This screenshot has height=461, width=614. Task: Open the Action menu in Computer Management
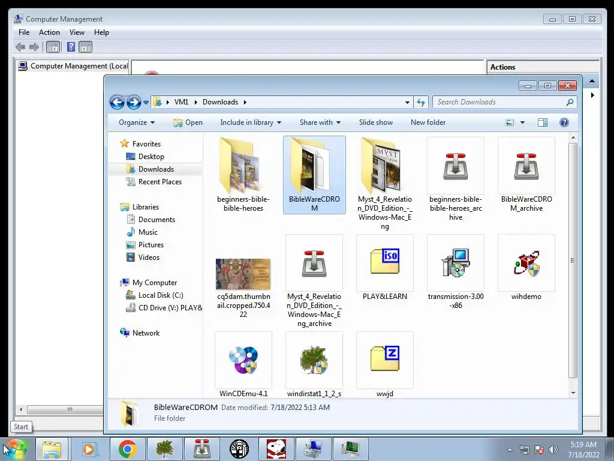pos(49,32)
